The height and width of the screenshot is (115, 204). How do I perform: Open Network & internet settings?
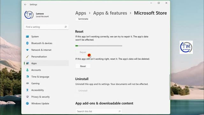(x=46, y=50)
